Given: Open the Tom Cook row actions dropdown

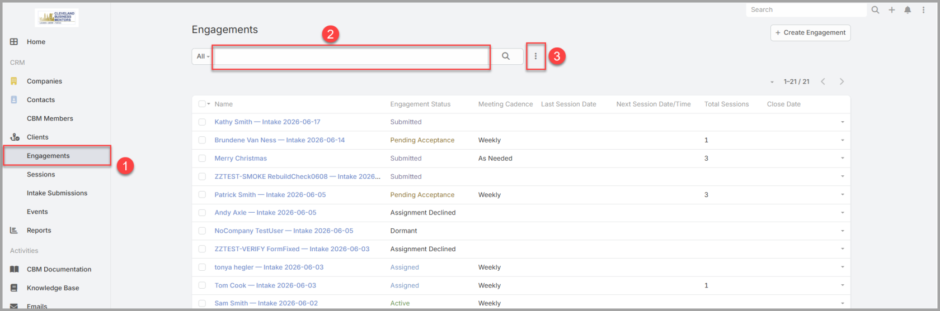Looking at the screenshot, I should 842,286.
